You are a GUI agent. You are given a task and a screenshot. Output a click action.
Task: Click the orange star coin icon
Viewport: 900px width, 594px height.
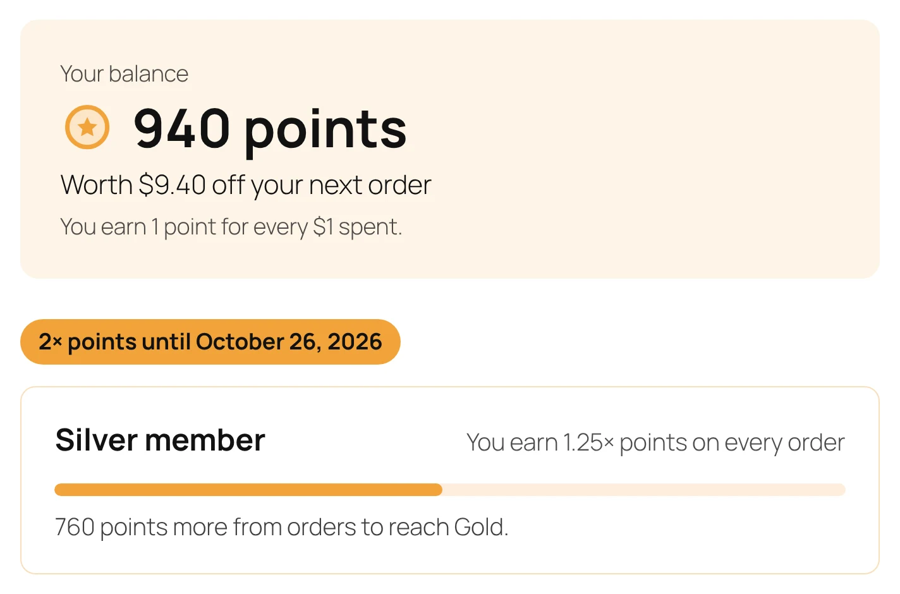(x=87, y=127)
